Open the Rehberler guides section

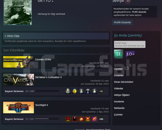point(119,108)
